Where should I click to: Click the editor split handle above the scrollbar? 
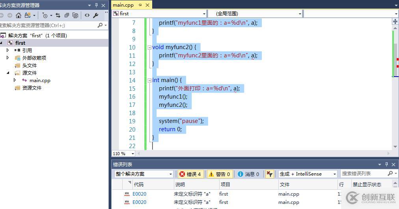pos(395,21)
